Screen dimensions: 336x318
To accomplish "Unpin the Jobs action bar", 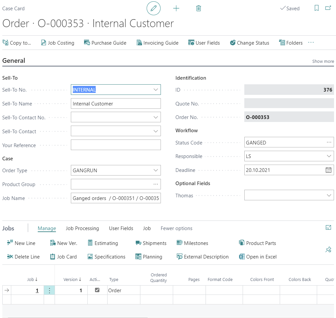I will click(328, 250).
